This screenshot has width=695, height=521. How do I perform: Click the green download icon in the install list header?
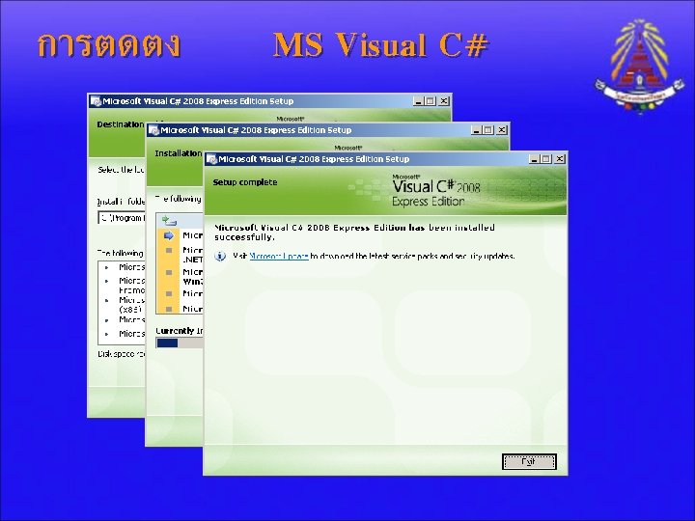tap(169, 220)
